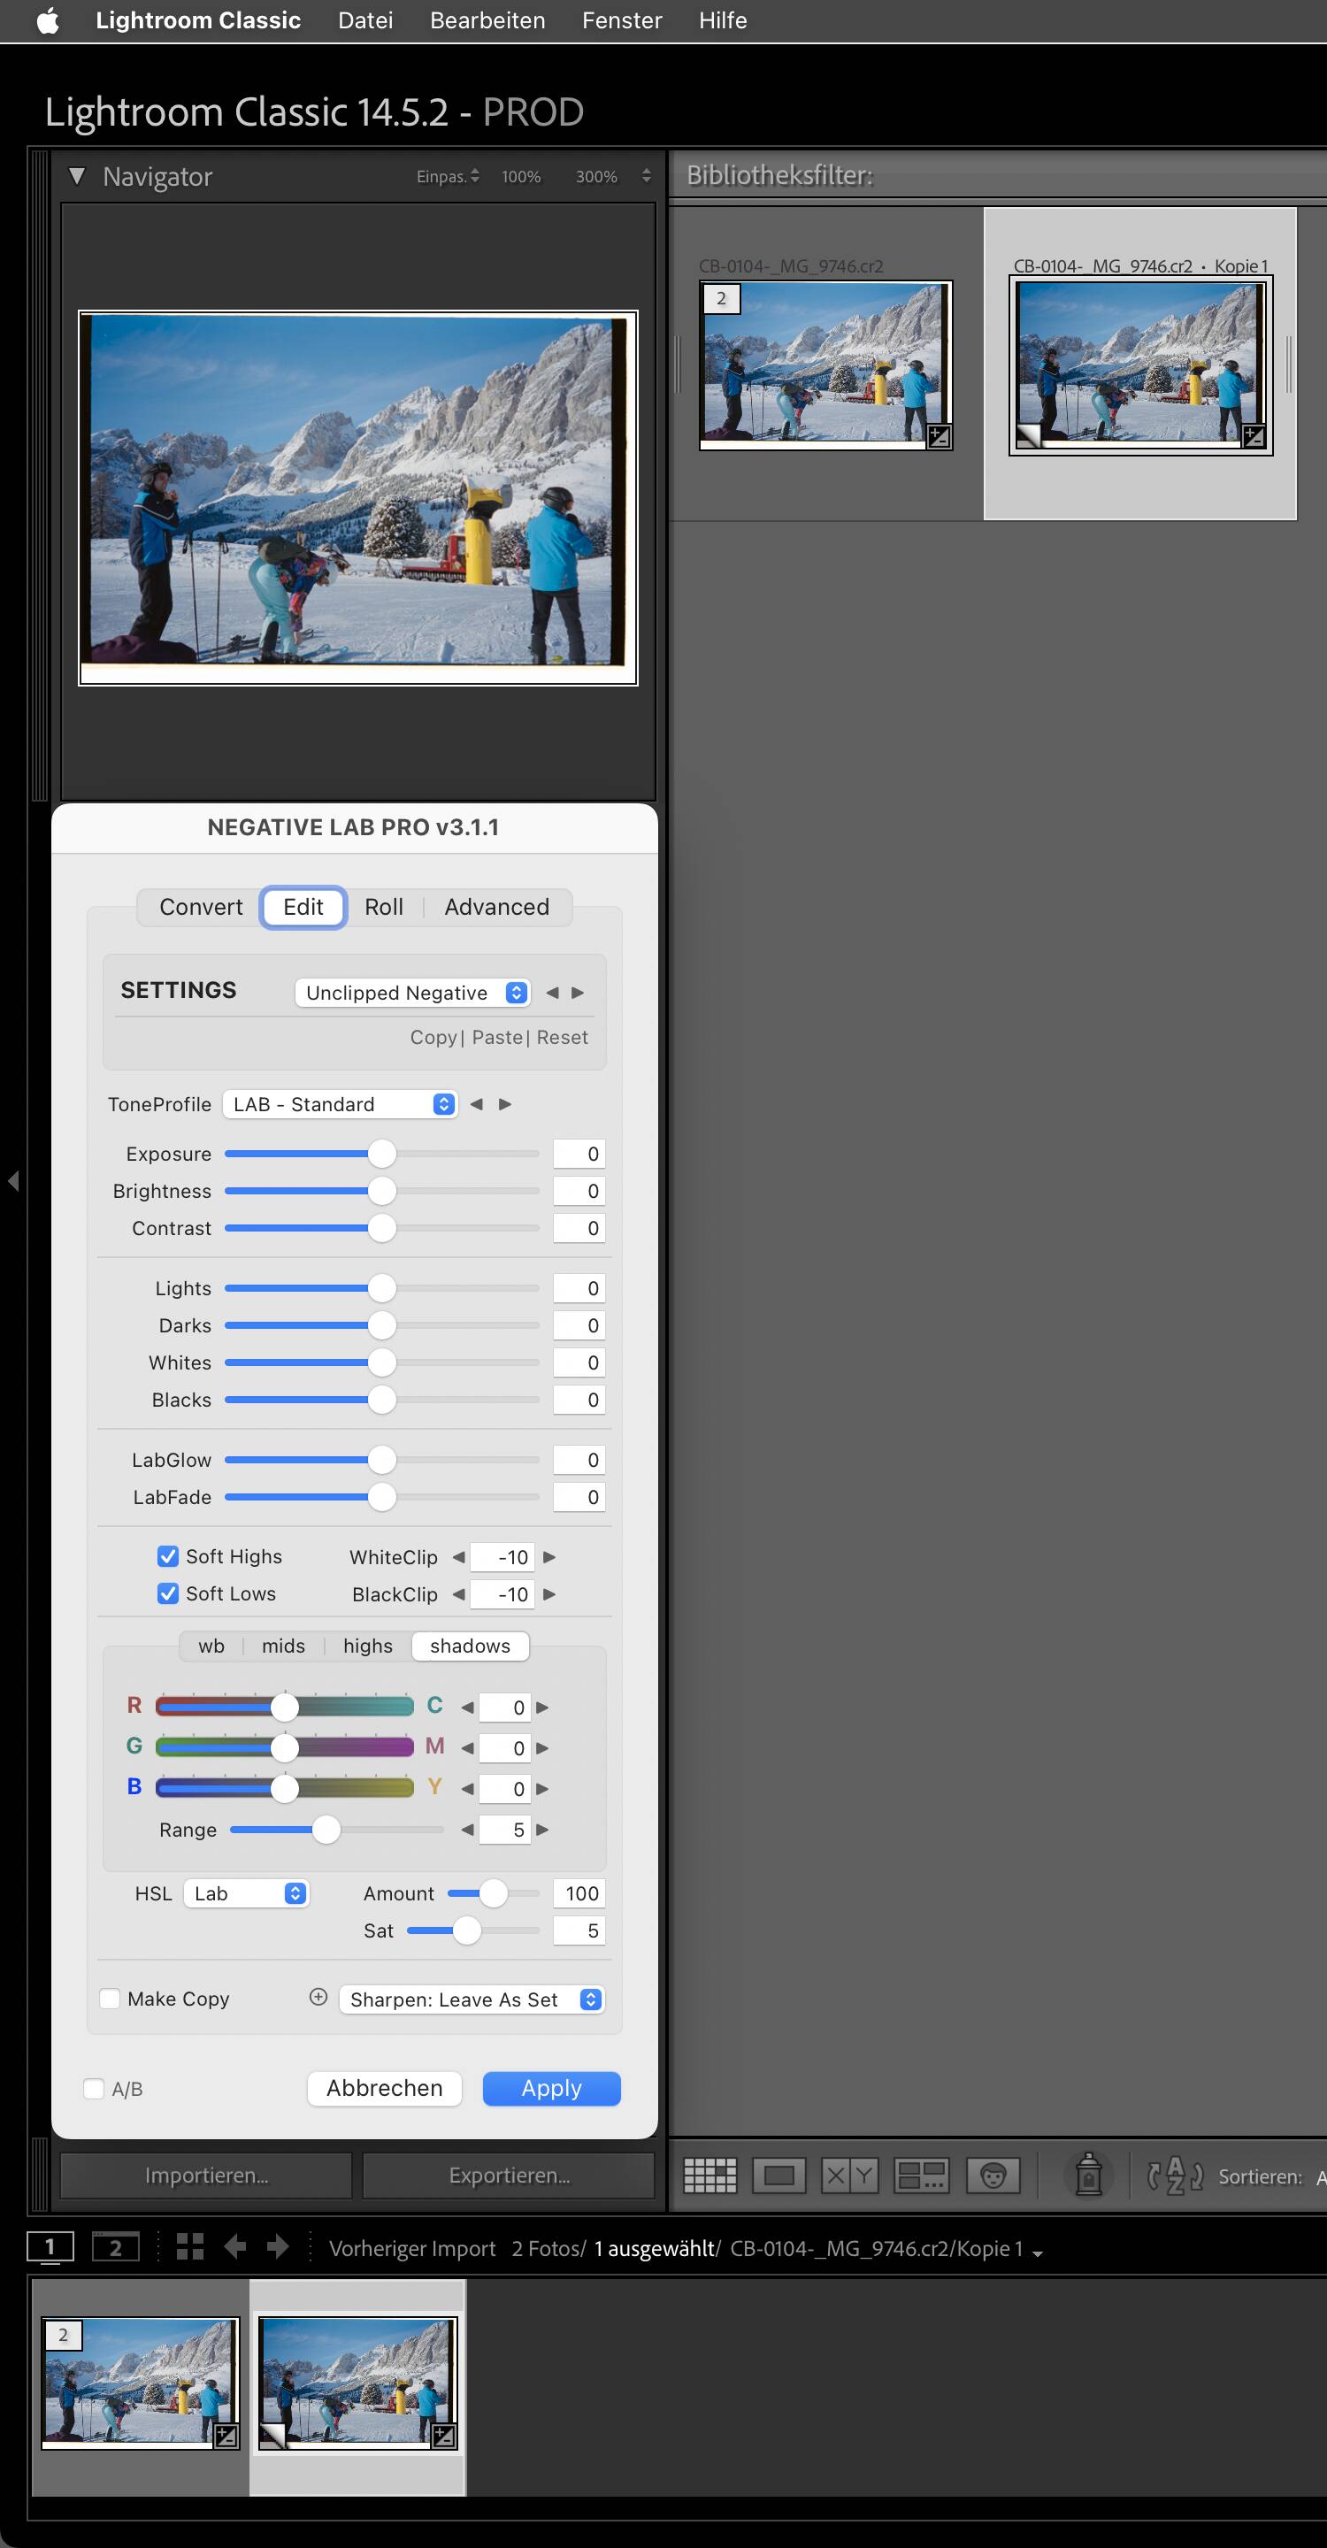Select the shadows color balance tab
The height and width of the screenshot is (2548, 1327).
point(470,1646)
